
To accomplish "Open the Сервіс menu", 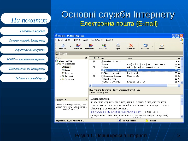I will (x=85, y=40).
